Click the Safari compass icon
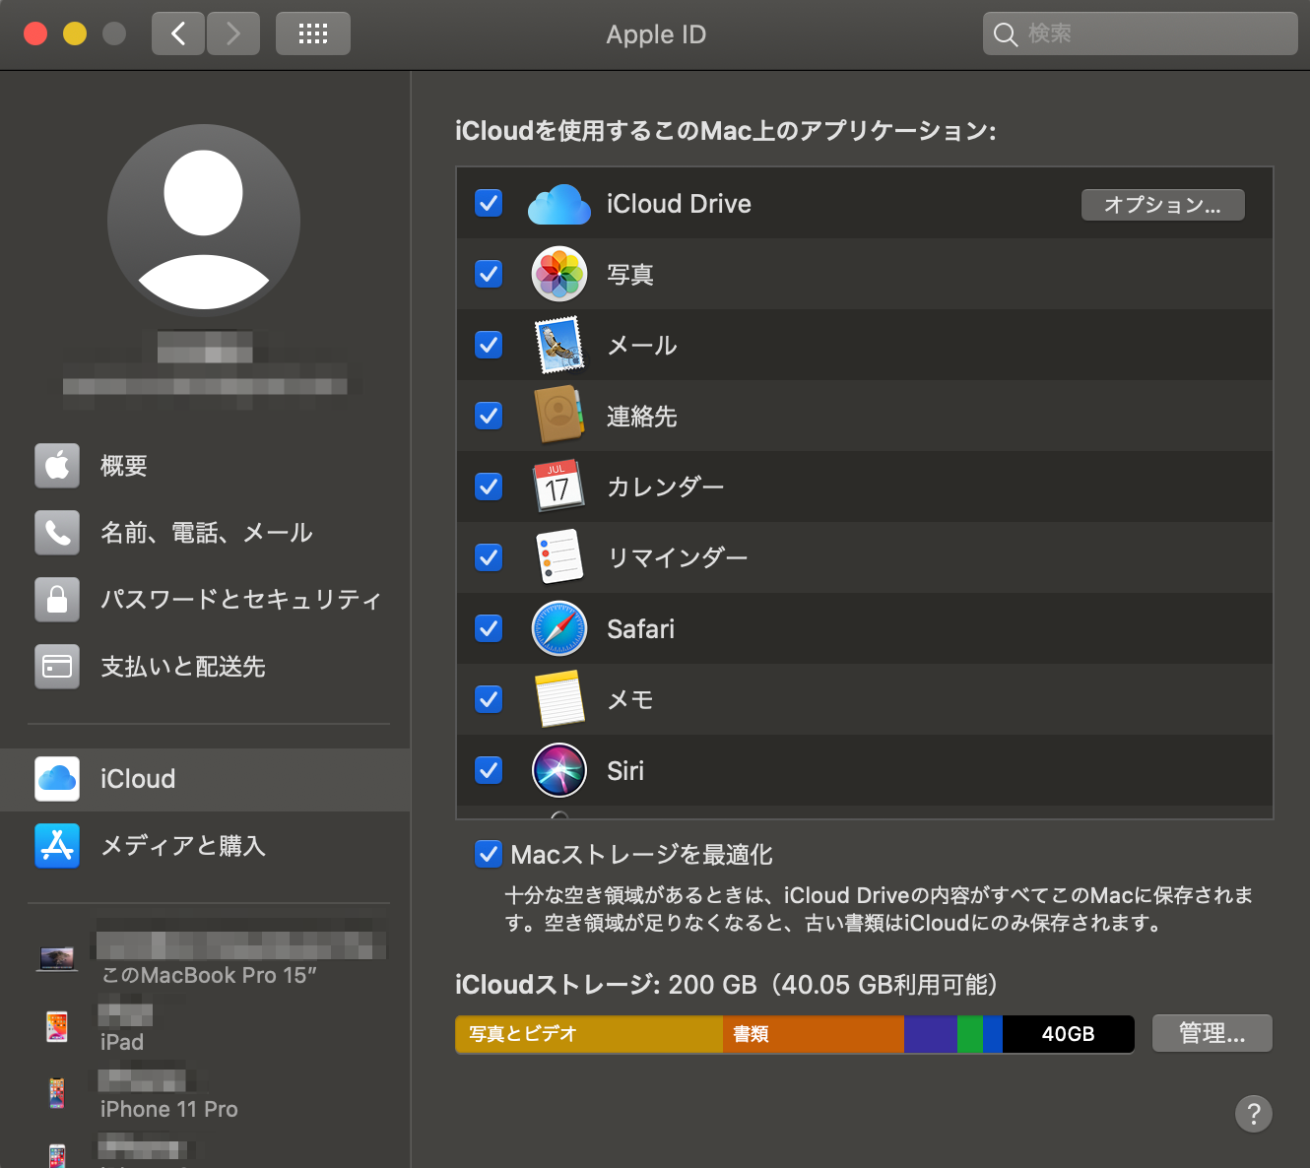The image size is (1310, 1168). (558, 628)
